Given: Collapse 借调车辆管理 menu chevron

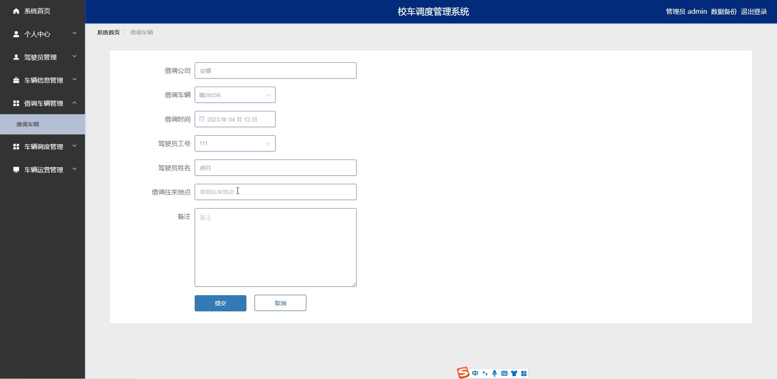Looking at the screenshot, I should (74, 103).
